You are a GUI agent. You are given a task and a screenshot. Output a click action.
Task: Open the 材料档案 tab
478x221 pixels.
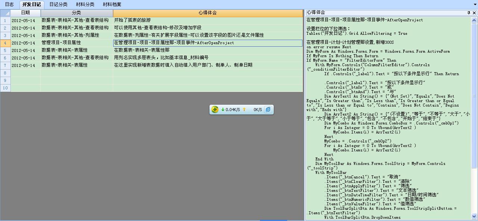pyautogui.click(x=112, y=4)
